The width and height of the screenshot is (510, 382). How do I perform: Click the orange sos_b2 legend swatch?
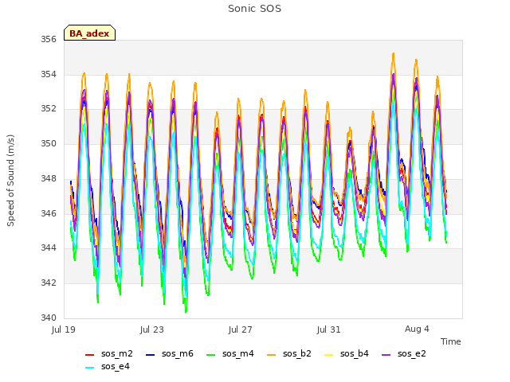tap(271, 355)
